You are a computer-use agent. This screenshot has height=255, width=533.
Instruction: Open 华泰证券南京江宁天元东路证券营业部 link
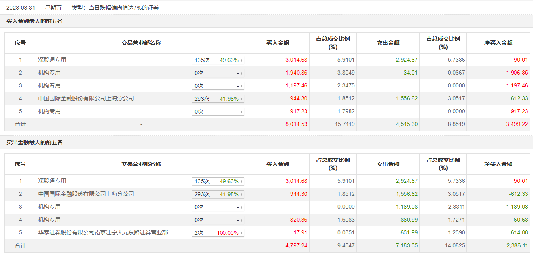(x=103, y=232)
